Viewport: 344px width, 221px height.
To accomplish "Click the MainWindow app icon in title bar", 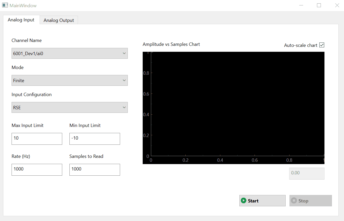I will pos(5,5).
